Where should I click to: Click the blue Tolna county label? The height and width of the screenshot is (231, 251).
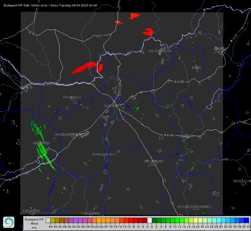click(104, 210)
